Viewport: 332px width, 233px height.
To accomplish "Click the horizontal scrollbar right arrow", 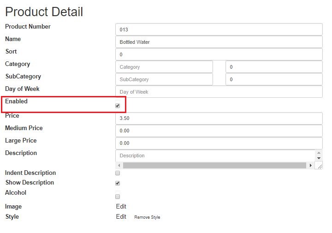I will coord(310,166).
